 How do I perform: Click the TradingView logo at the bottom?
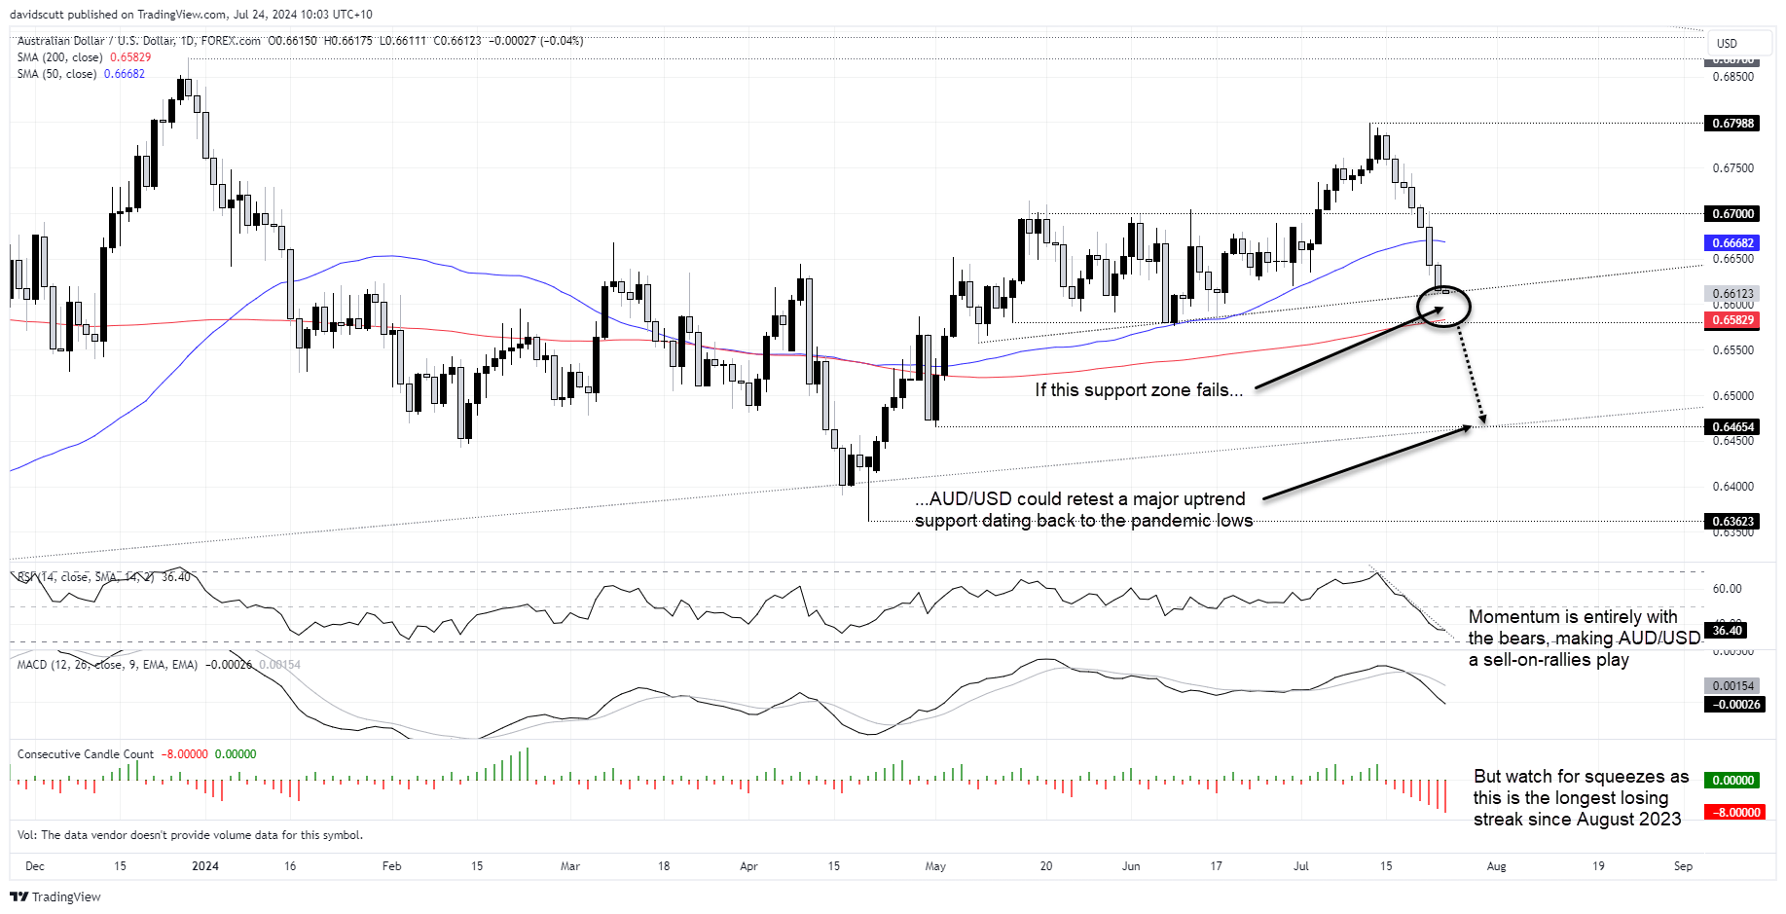click(x=55, y=896)
